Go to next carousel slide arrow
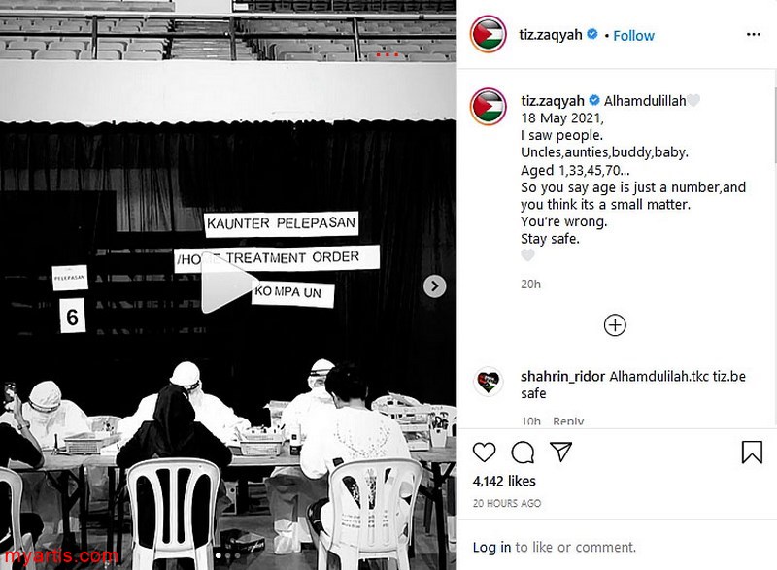The width and height of the screenshot is (777, 570). tap(434, 286)
